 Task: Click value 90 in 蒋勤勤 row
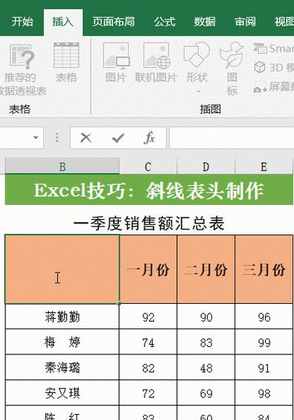point(206,317)
